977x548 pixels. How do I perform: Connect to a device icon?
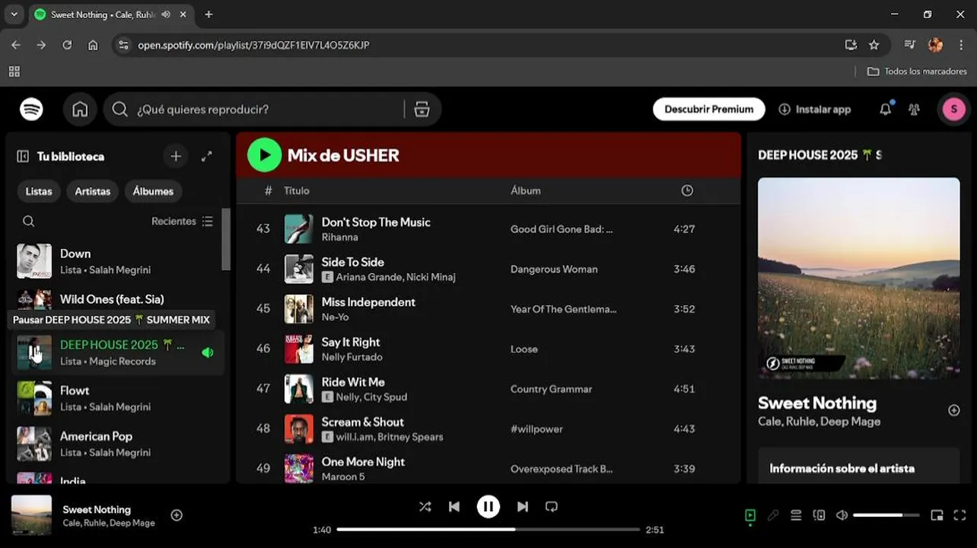click(x=819, y=515)
